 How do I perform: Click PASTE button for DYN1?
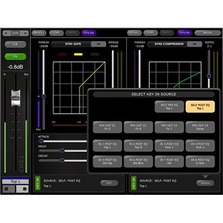(72, 33)
